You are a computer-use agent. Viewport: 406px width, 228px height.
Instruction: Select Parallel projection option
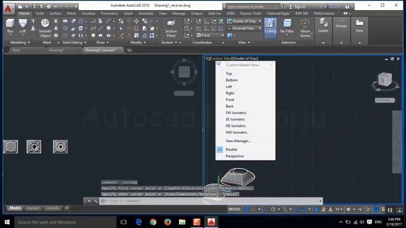coord(231,149)
